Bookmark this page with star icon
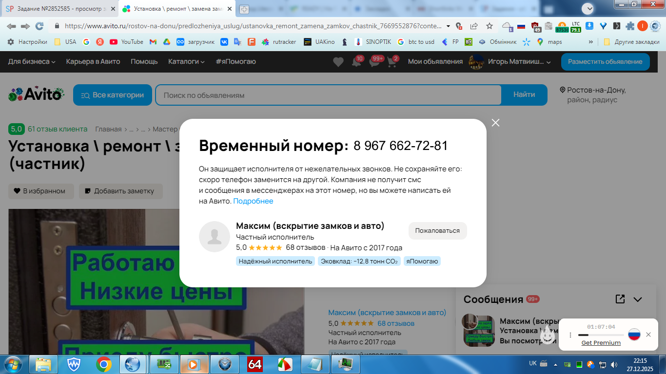The width and height of the screenshot is (666, 374). pos(489,26)
